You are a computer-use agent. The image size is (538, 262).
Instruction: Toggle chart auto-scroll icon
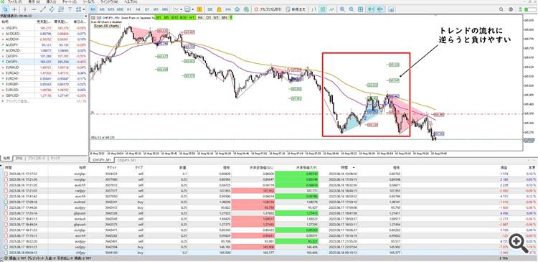pos(371,9)
